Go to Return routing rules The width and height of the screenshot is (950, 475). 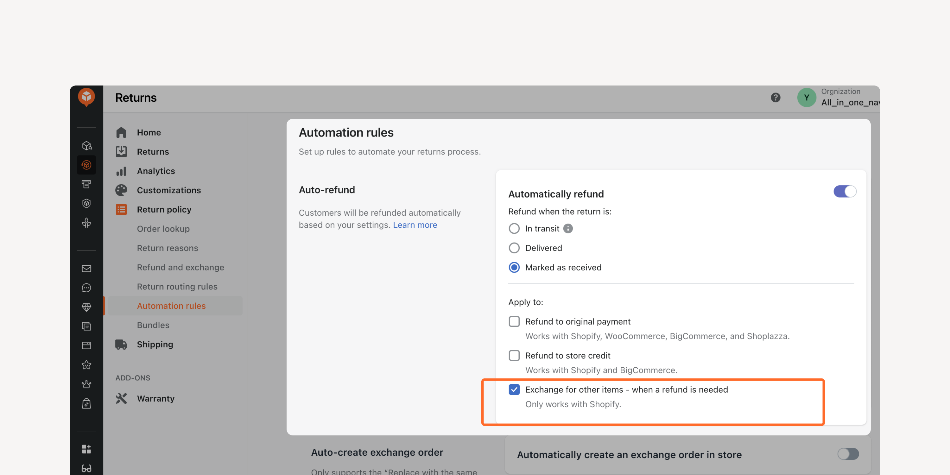[177, 287]
